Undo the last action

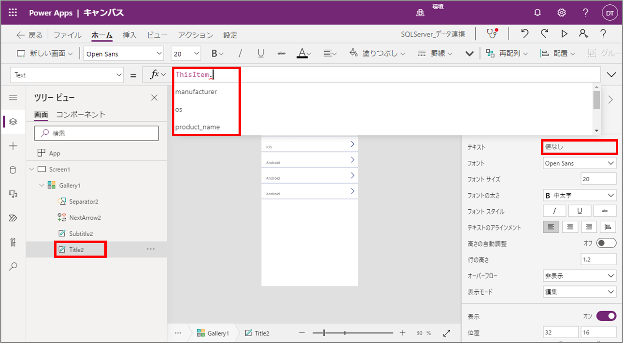pos(525,34)
